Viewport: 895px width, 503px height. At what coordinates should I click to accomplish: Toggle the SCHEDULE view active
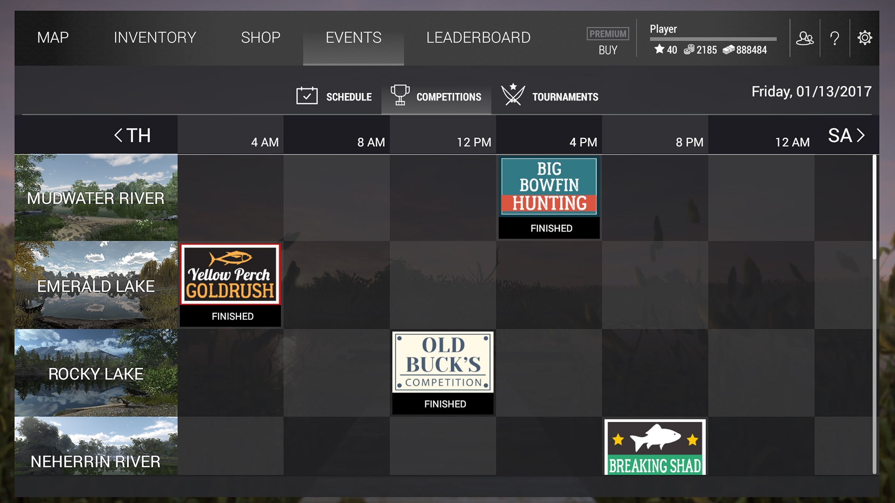pyautogui.click(x=334, y=96)
